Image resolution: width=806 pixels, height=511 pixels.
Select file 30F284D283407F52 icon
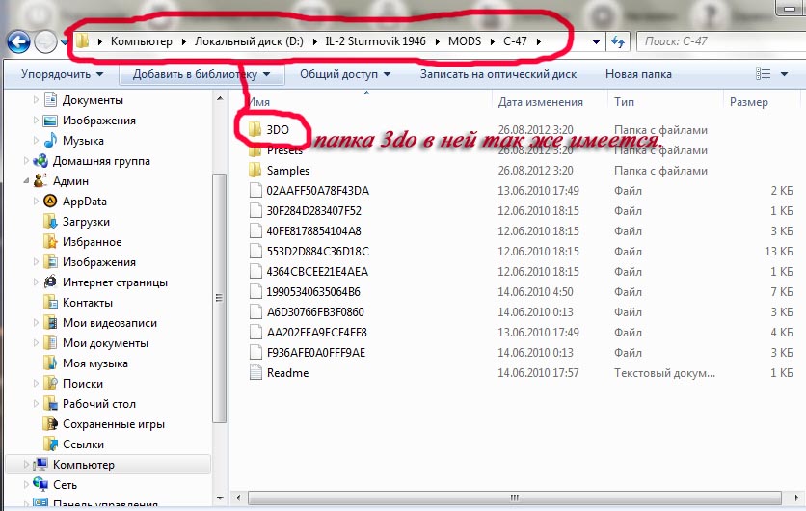255,211
